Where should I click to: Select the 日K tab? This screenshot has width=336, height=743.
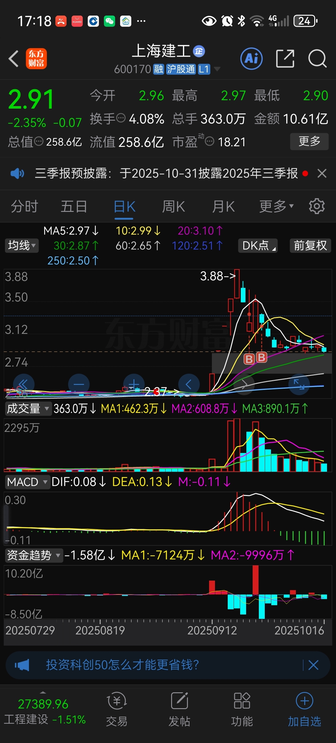pyautogui.click(x=124, y=206)
